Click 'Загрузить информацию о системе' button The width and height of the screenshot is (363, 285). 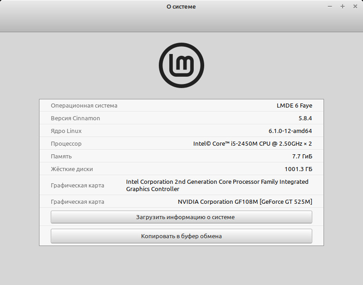coord(181,217)
